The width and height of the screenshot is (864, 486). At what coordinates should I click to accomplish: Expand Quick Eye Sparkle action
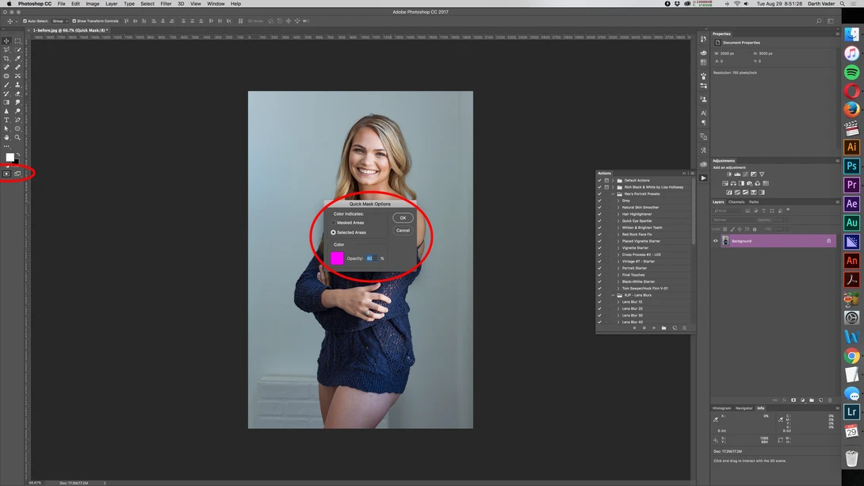point(618,221)
